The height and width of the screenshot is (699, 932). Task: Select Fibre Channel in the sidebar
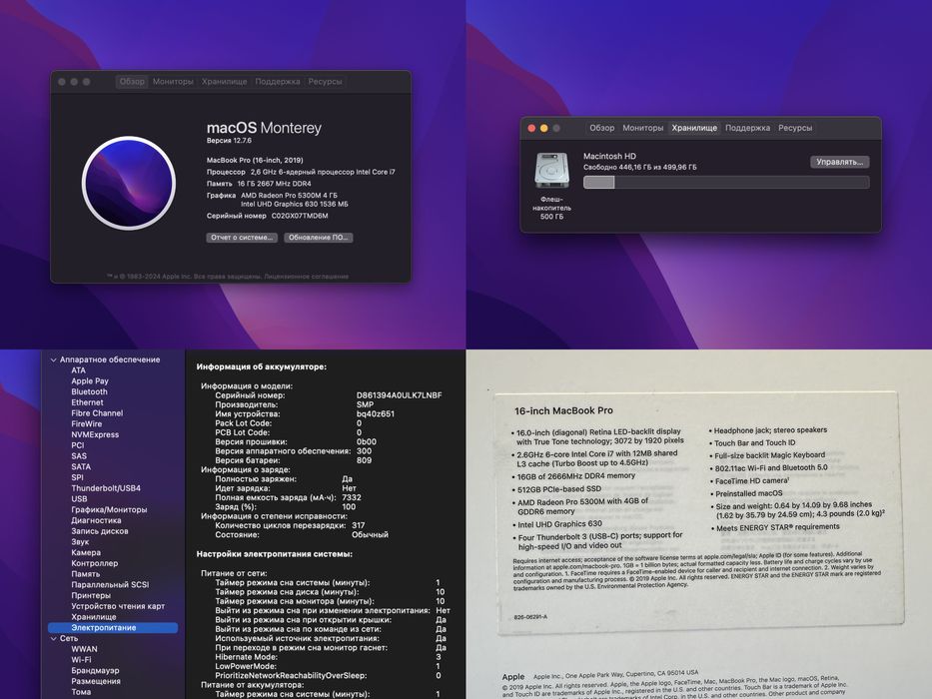click(x=97, y=413)
